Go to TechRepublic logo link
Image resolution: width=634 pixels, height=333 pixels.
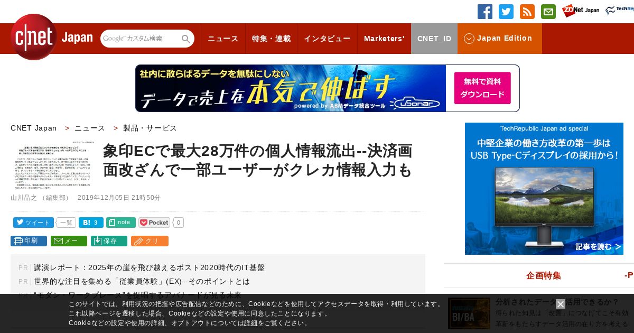620,11
